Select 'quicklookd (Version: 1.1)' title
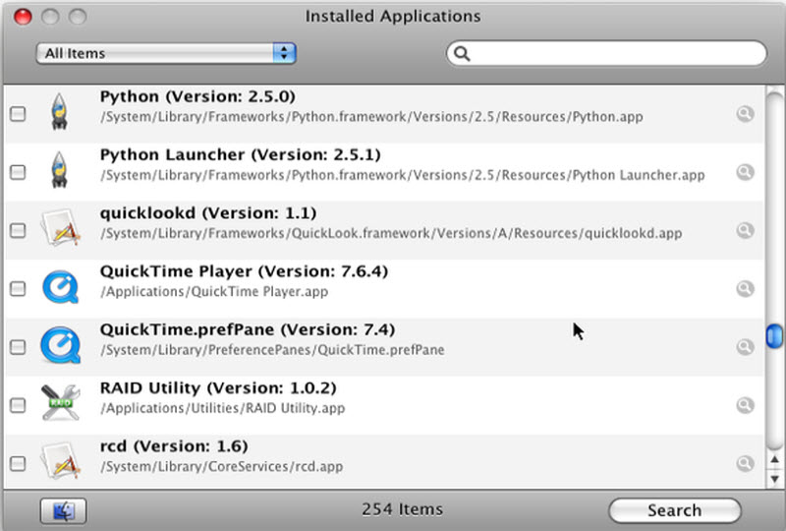786x531 pixels. 208,212
